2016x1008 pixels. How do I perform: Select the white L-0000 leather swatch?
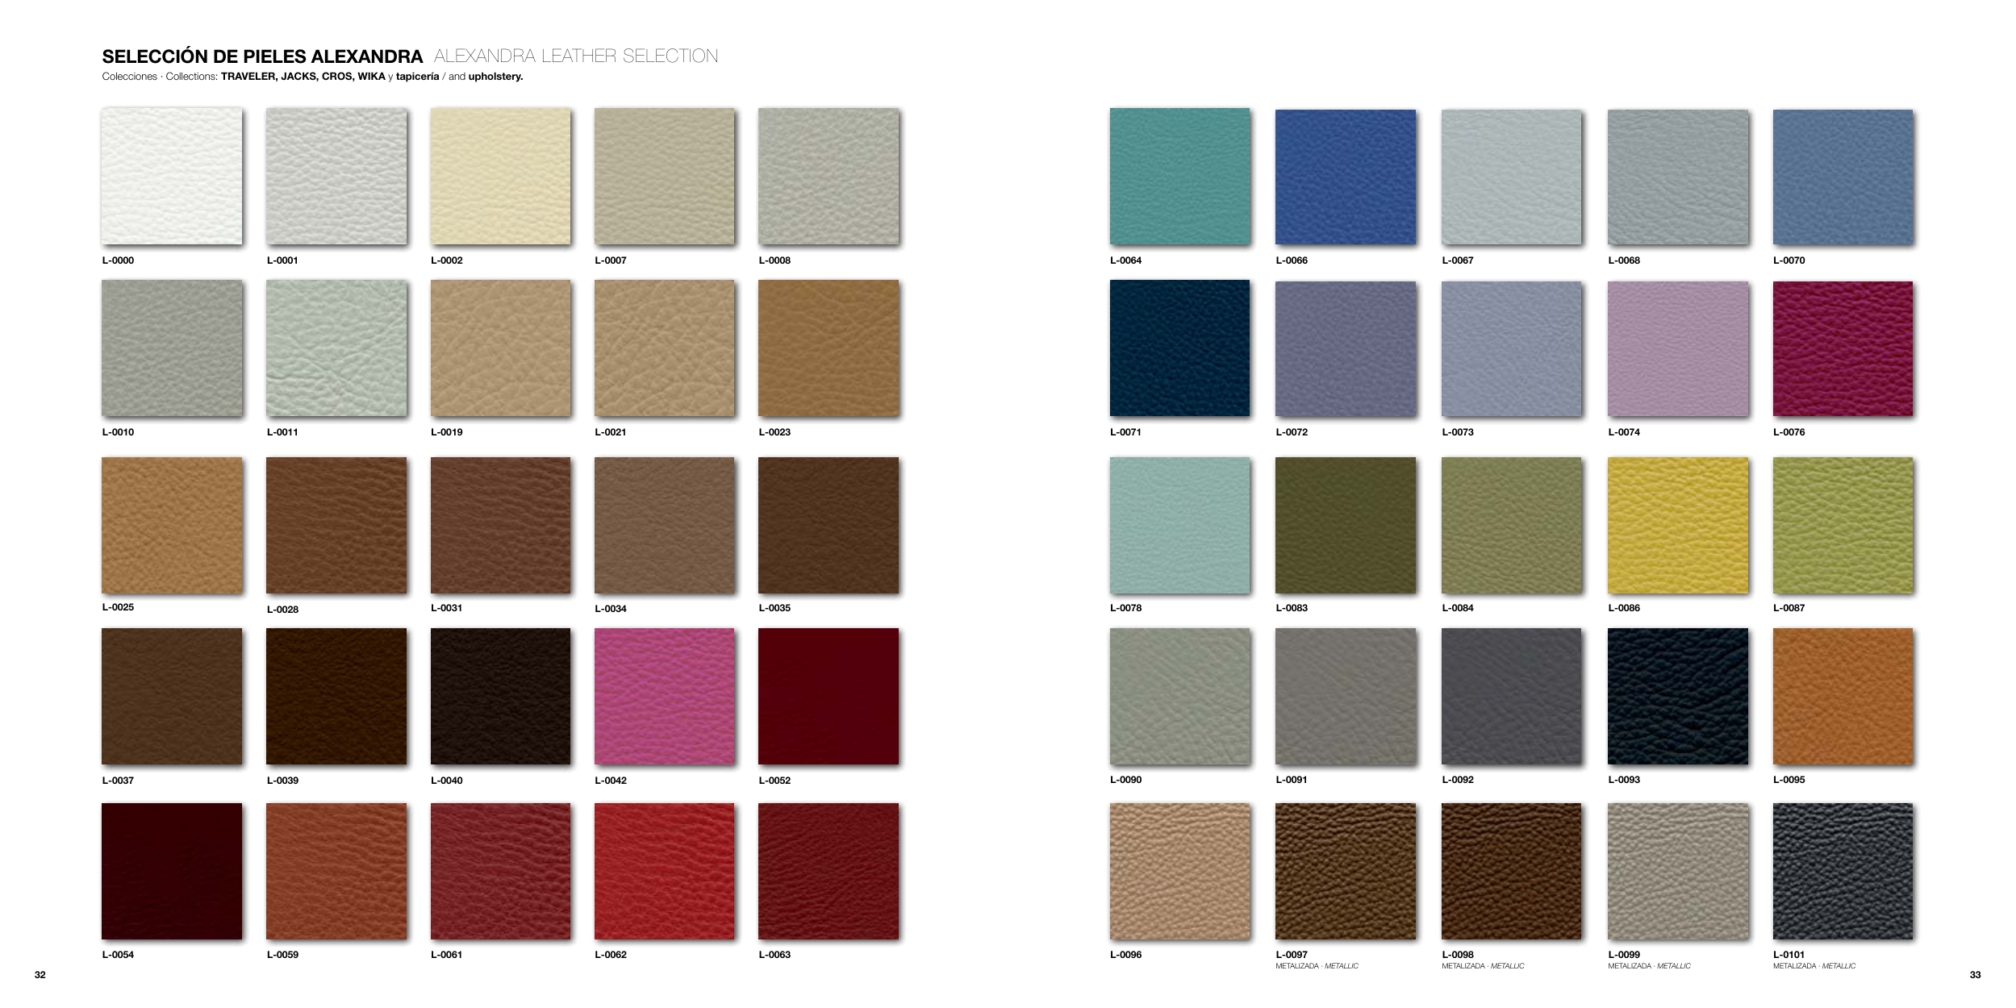click(172, 176)
